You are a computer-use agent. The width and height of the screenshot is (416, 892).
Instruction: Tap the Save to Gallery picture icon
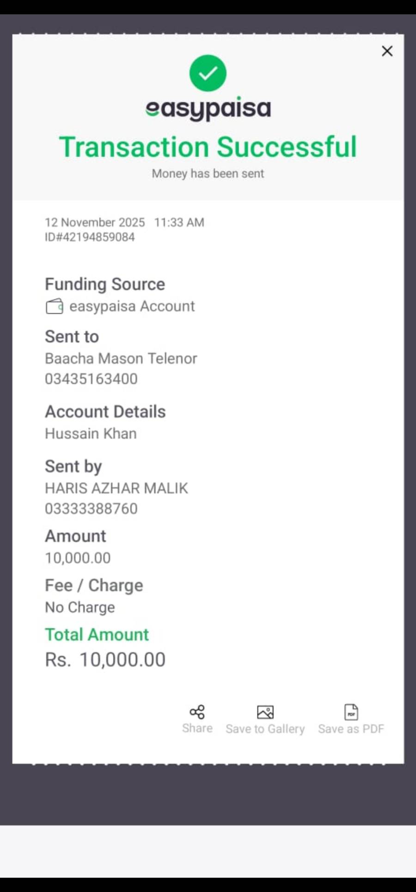pos(265,712)
